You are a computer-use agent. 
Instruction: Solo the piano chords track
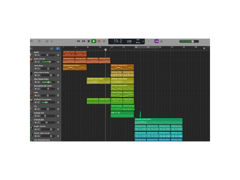coord(38,62)
